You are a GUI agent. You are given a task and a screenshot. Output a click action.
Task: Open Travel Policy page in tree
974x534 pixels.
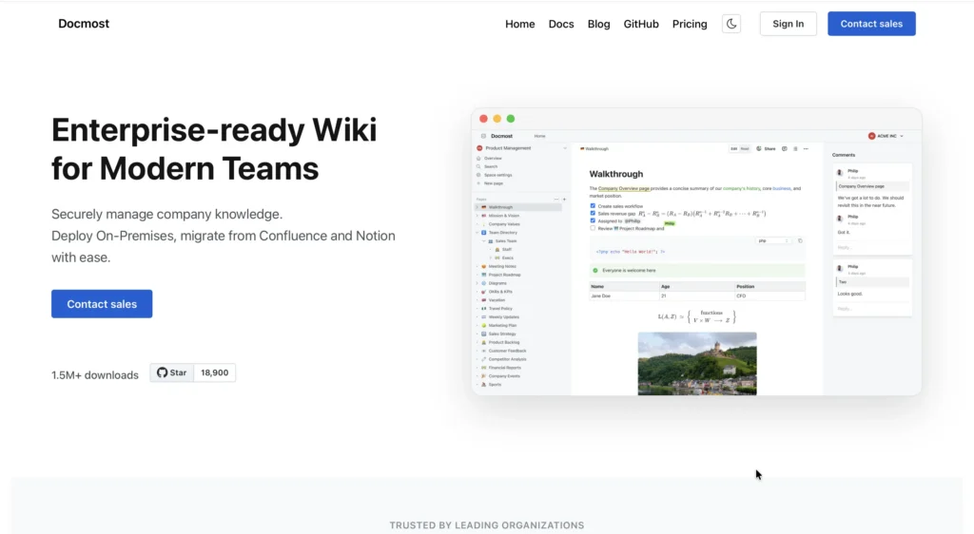[x=500, y=308]
